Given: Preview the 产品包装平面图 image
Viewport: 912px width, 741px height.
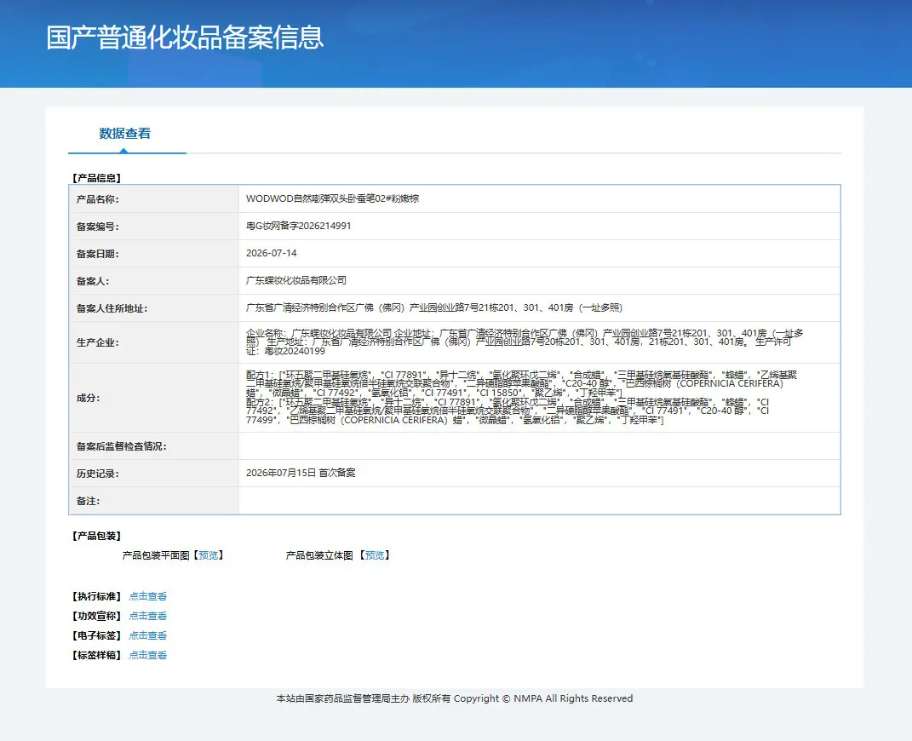Looking at the screenshot, I should tap(209, 555).
